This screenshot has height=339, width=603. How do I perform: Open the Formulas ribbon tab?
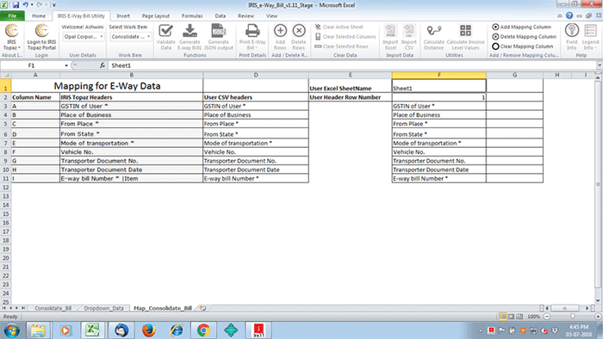pos(192,15)
